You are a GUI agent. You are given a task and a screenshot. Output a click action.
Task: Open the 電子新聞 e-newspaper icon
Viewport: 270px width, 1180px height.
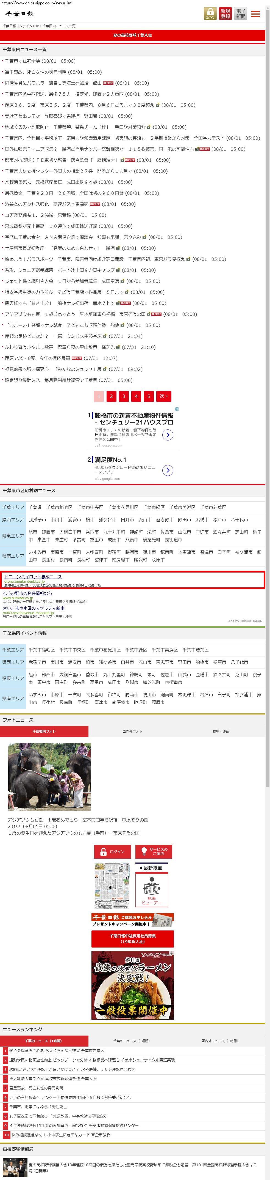click(x=240, y=14)
